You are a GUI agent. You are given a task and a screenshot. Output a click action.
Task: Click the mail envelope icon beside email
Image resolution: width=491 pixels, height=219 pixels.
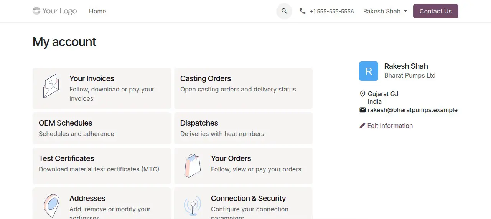(362, 110)
